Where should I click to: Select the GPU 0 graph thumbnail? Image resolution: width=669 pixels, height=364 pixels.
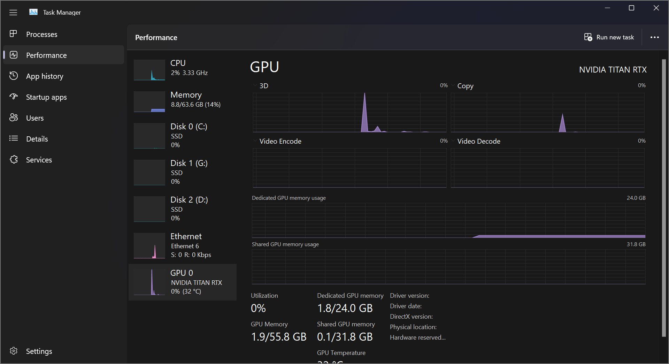[149, 282]
